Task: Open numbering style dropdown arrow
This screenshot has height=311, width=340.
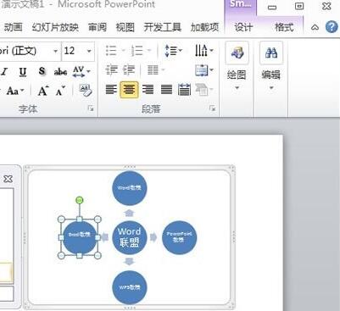Action: tap(149, 51)
